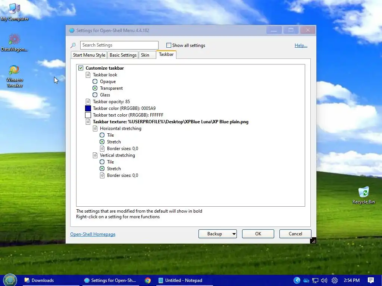
Task: Open the Recycle Bin icon
Action: (x=363, y=195)
